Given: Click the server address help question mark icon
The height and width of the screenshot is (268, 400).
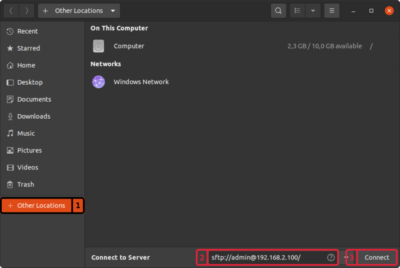Looking at the screenshot, I should pyautogui.click(x=330, y=258).
